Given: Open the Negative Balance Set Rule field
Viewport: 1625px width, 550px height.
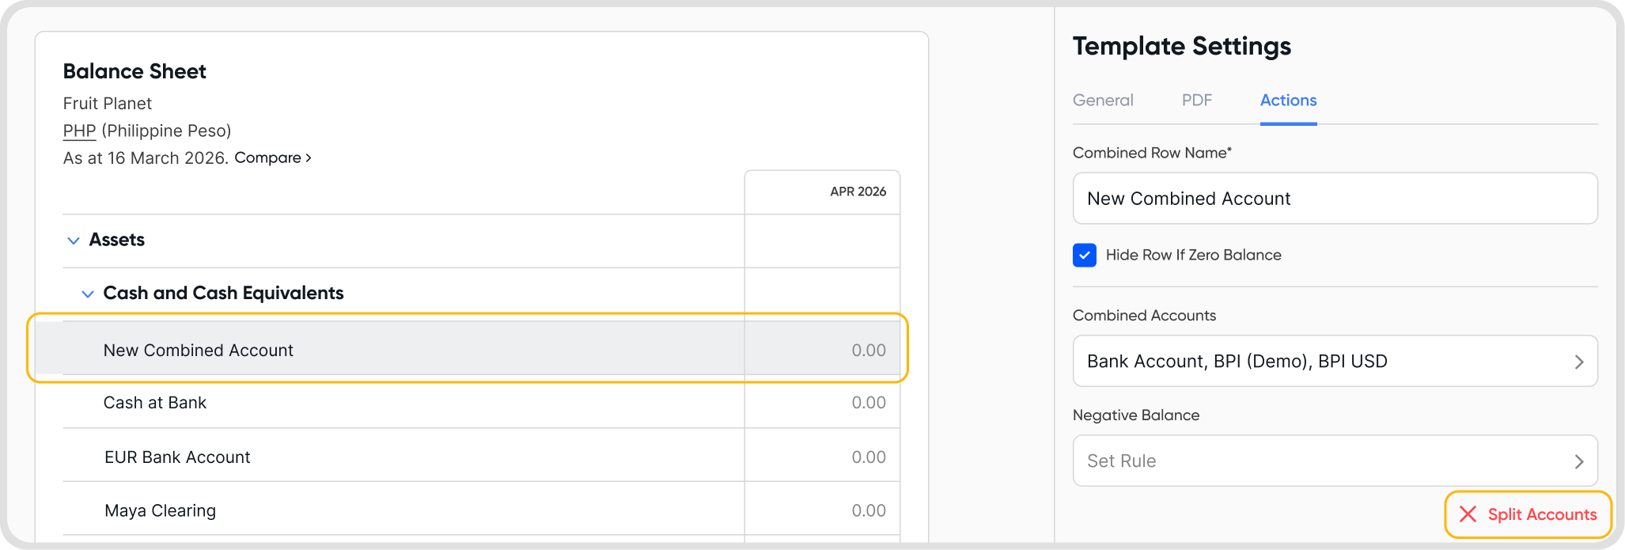Looking at the screenshot, I should click(x=1334, y=461).
